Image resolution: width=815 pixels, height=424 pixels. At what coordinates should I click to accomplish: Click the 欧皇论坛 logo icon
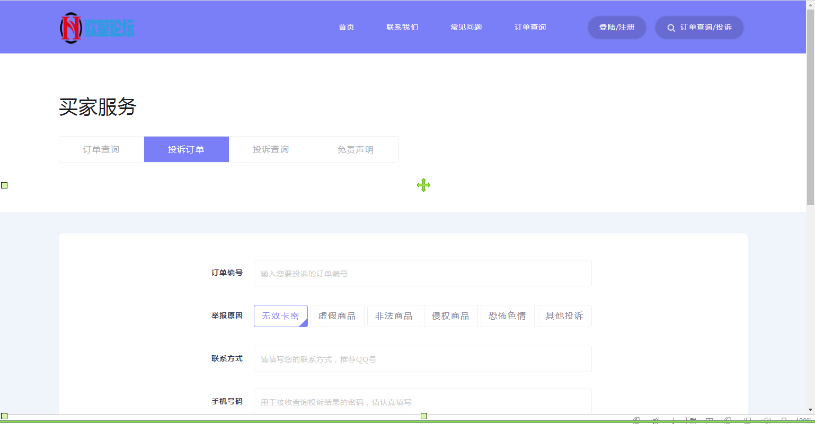(x=70, y=27)
